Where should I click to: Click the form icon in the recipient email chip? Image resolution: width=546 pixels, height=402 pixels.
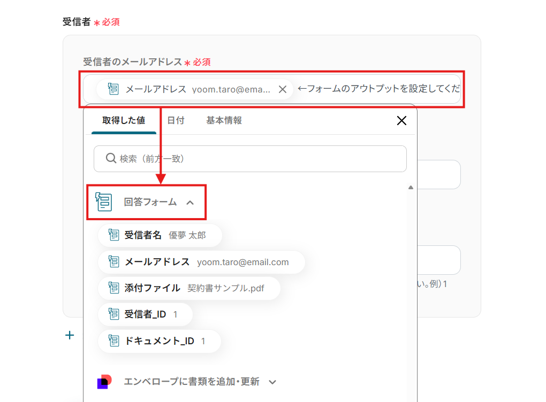pos(113,89)
